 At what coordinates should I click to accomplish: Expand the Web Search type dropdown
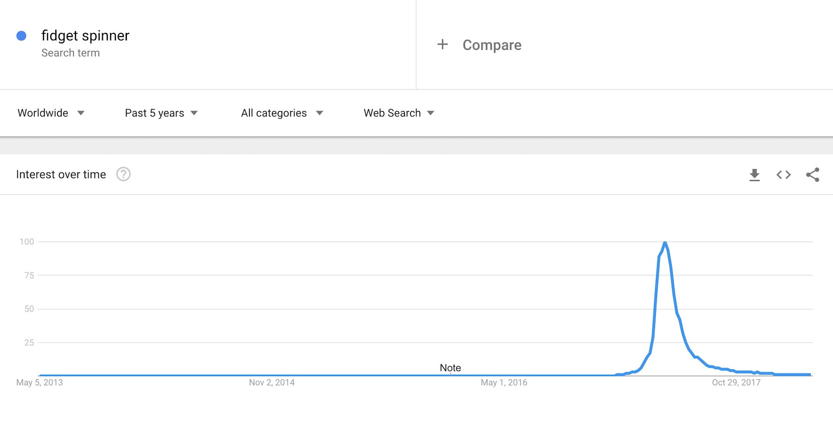tap(399, 113)
